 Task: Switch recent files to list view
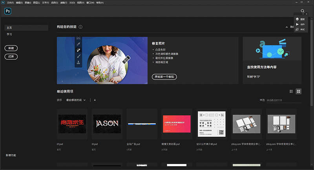291,91
